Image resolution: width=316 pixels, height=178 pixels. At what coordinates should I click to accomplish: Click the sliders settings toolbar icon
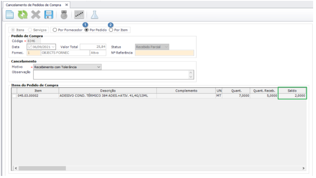(x=79, y=14)
